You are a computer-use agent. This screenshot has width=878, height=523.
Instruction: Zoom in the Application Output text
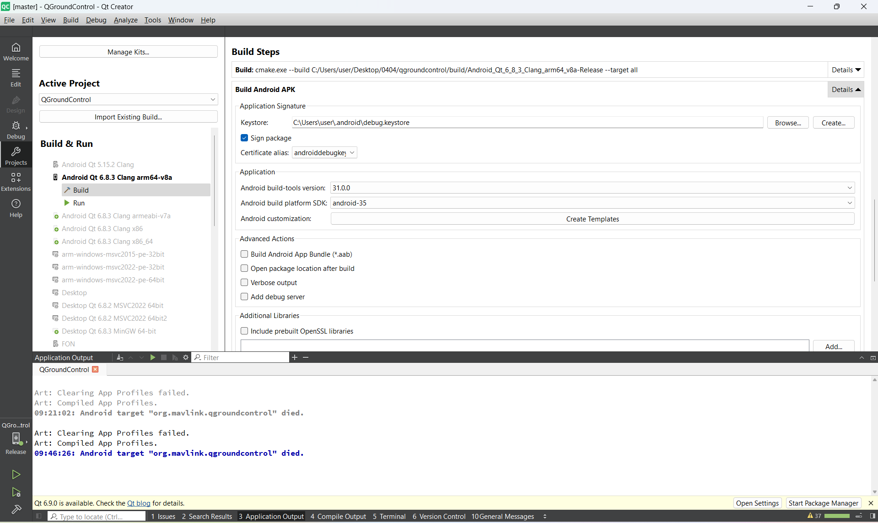tap(295, 357)
